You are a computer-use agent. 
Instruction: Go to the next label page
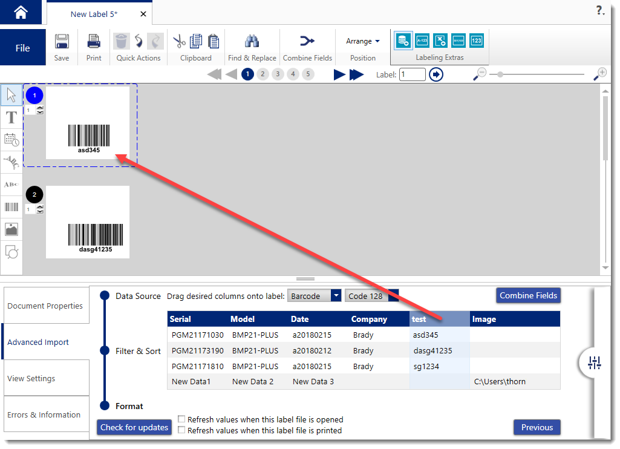pos(339,74)
